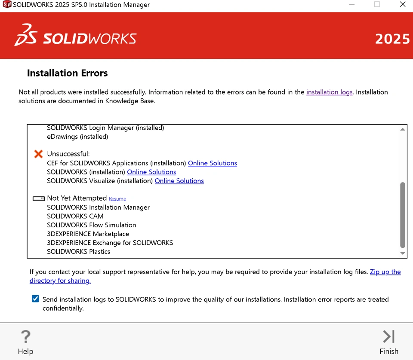Open Online Solutions for SOLIDWORKS (installation)

(151, 172)
